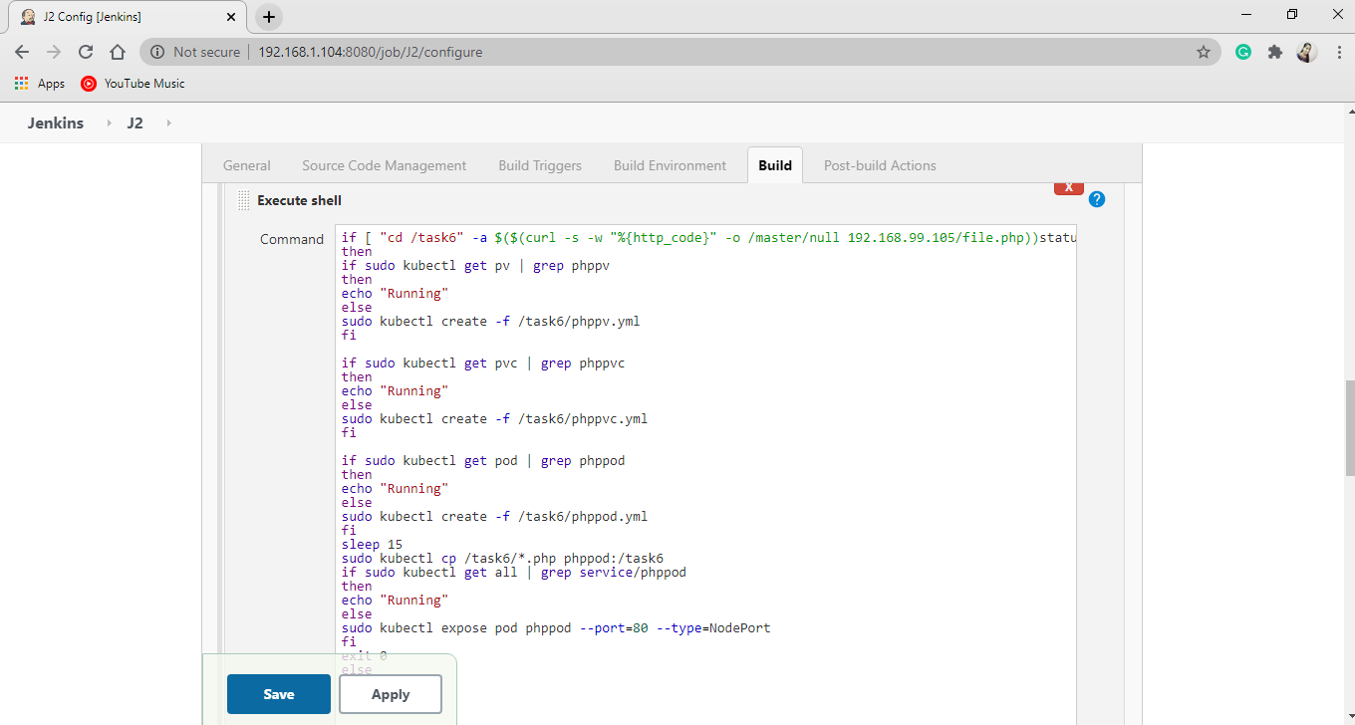Click the browser home icon

(118, 51)
